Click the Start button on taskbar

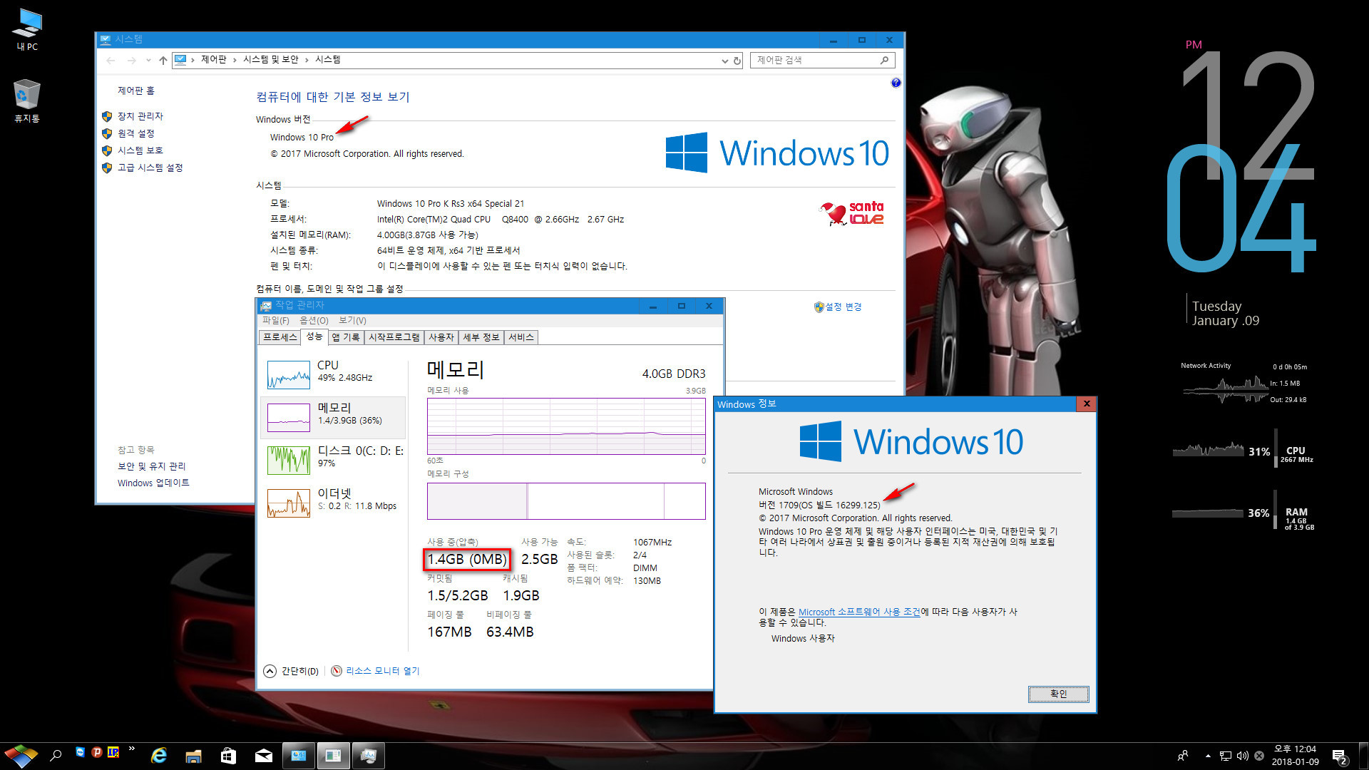[x=21, y=756]
